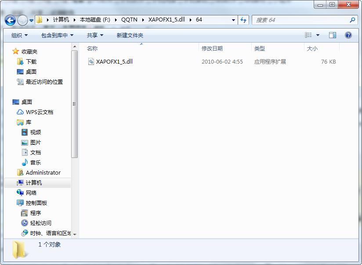Click the magnifier search icon
This screenshot has width=362, height=265.
(x=352, y=20)
